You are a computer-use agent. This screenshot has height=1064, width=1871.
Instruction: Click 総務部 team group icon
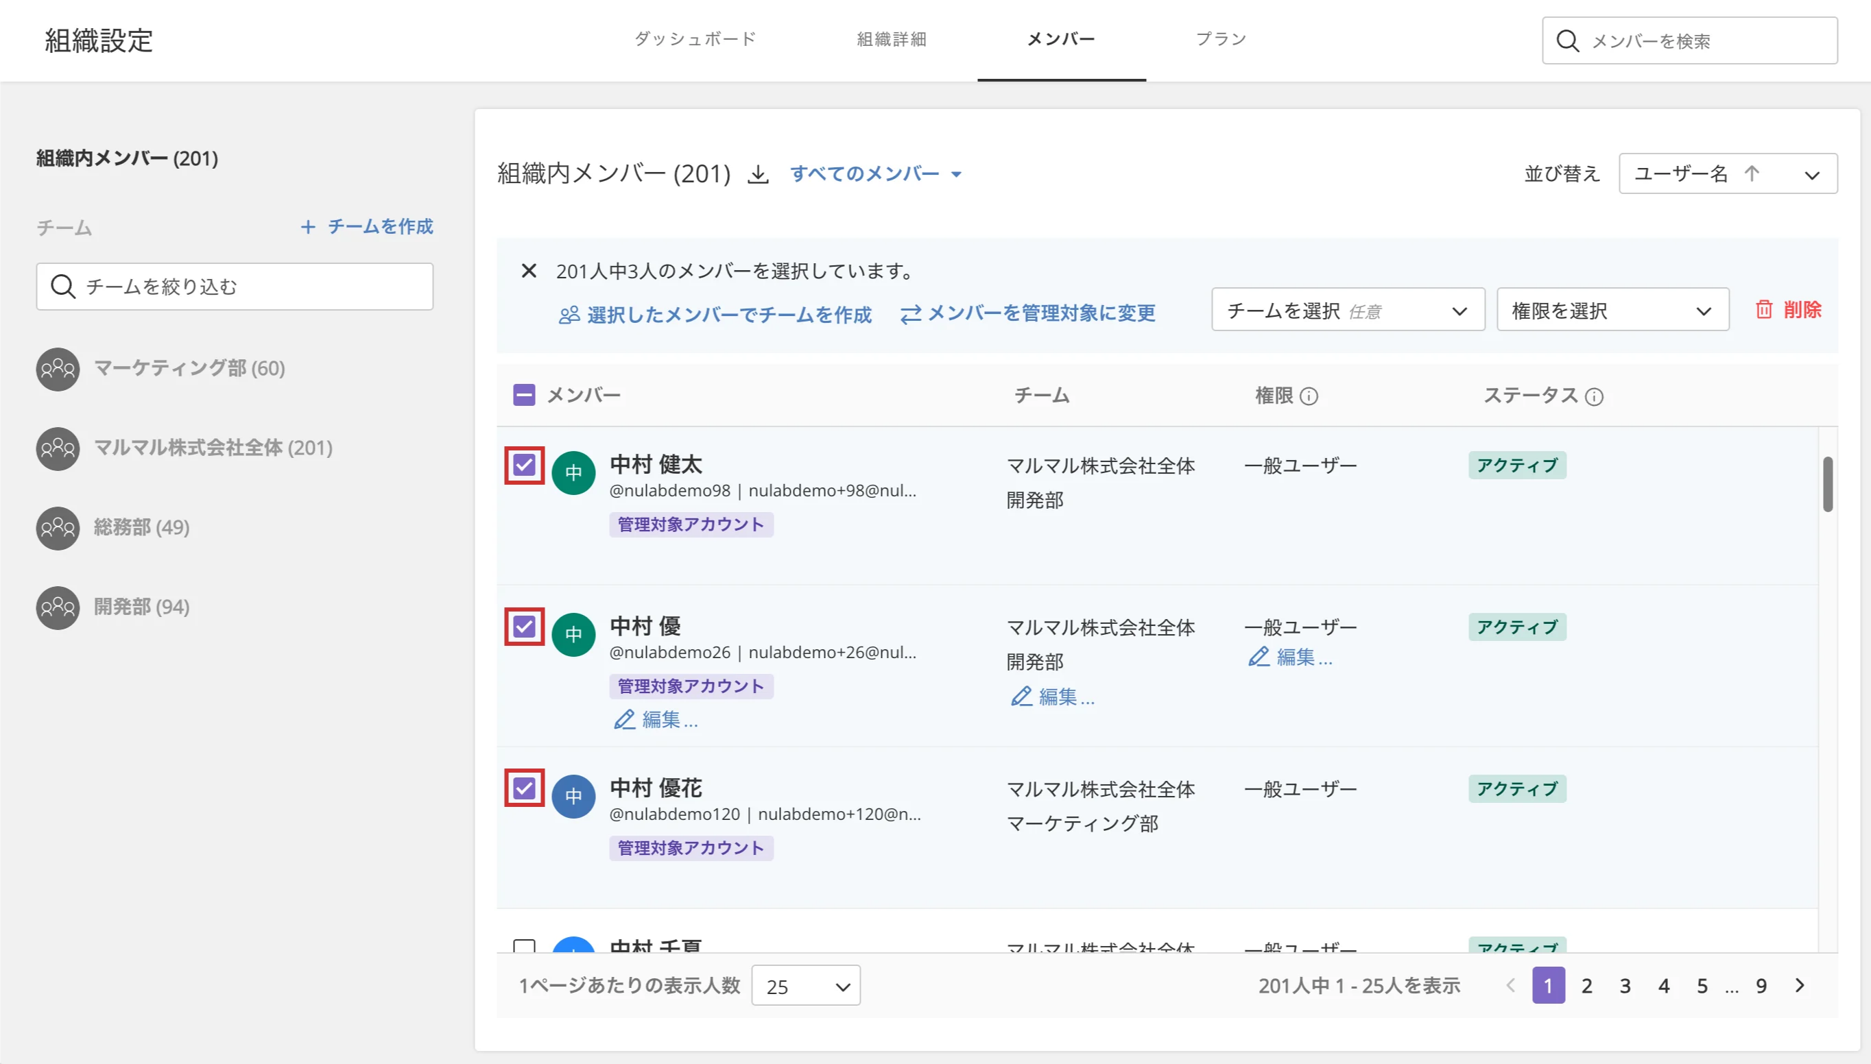coord(58,529)
